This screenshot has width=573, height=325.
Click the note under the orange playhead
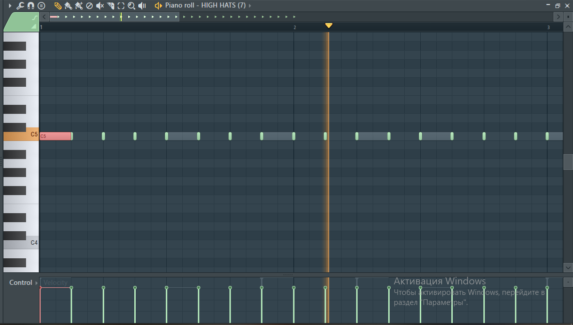326,136
